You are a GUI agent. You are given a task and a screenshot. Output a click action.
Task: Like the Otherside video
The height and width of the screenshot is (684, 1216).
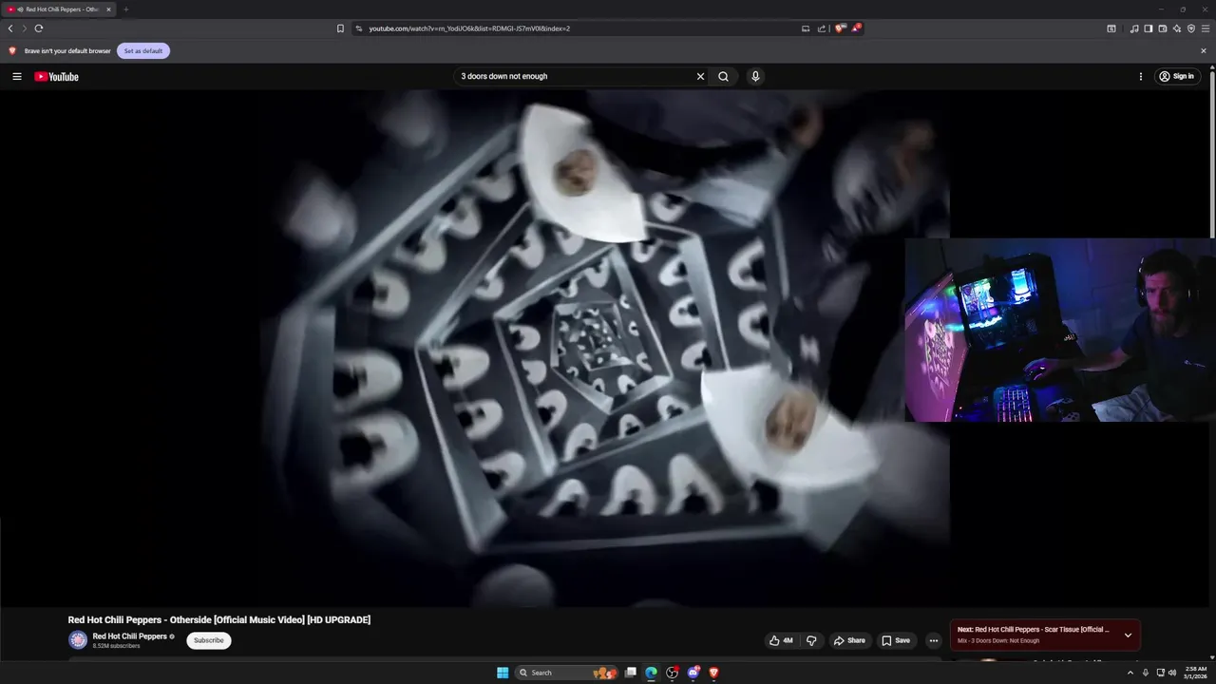click(781, 640)
